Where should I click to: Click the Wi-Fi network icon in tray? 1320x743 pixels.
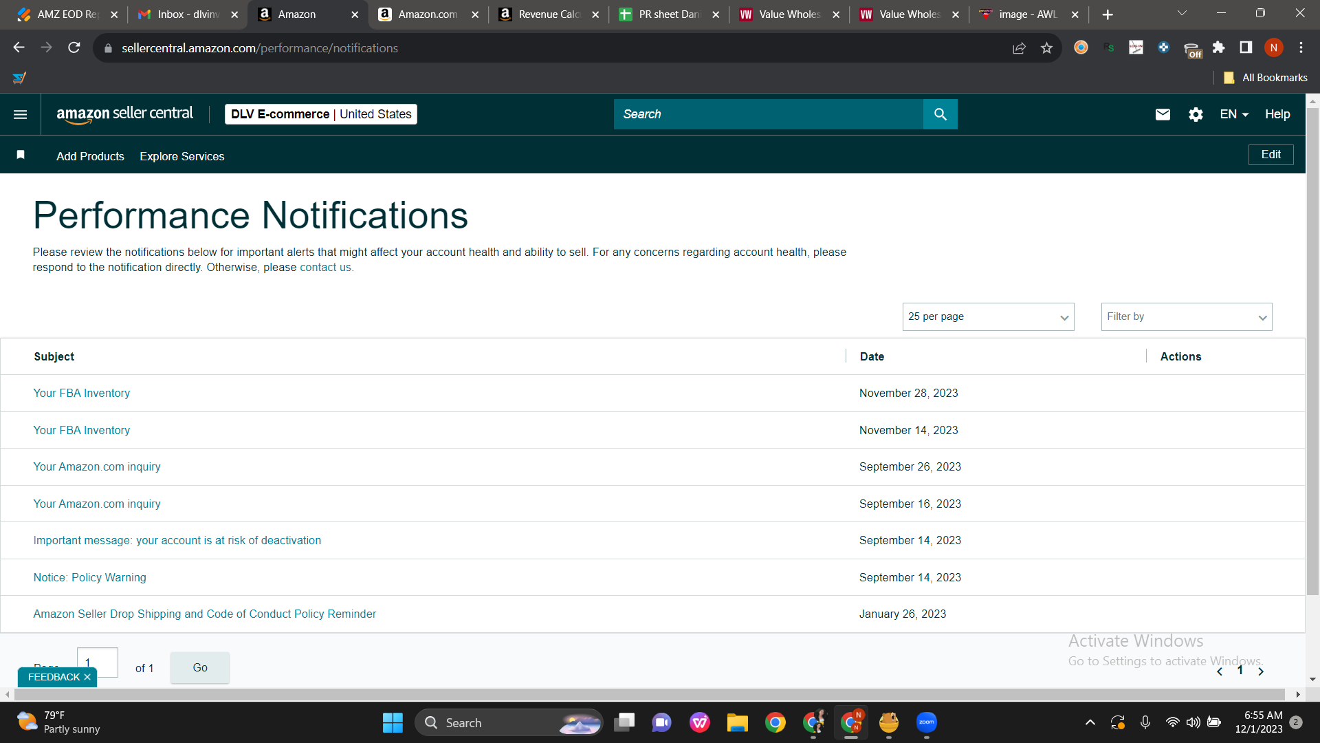tap(1172, 722)
